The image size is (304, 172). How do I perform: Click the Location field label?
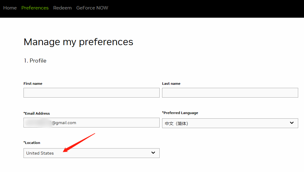(x=32, y=143)
